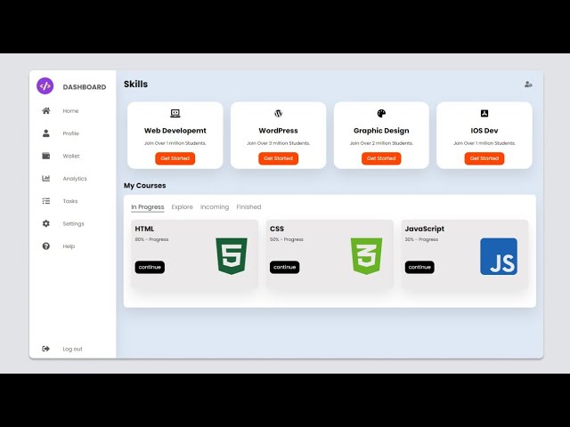
Task: Click continue on the JavaScript course
Action: (x=419, y=267)
